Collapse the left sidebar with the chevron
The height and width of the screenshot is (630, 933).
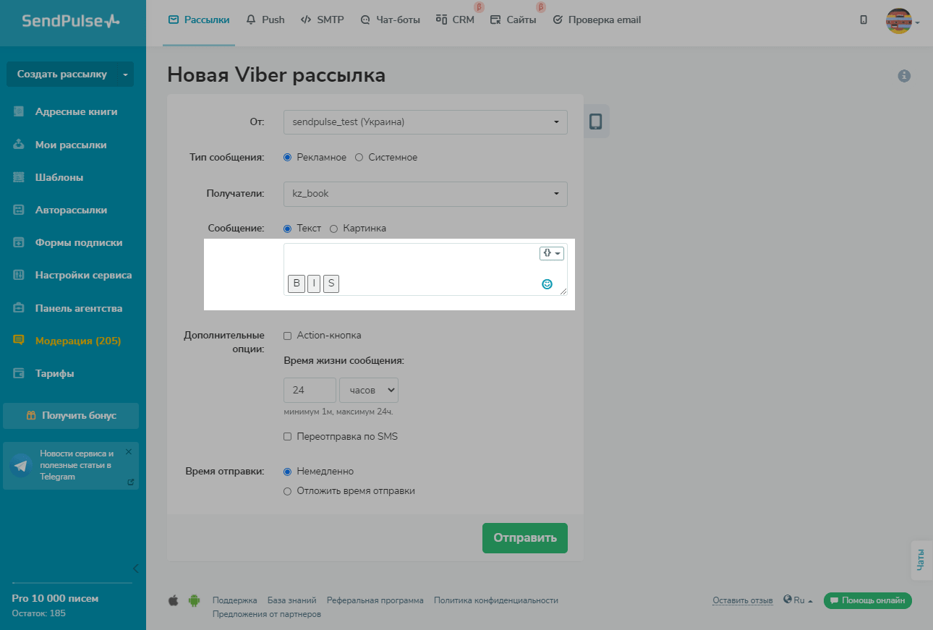pyautogui.click(x=135, y=568)
